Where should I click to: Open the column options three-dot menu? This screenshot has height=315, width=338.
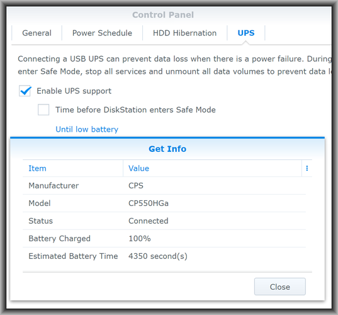coord(307,168)
